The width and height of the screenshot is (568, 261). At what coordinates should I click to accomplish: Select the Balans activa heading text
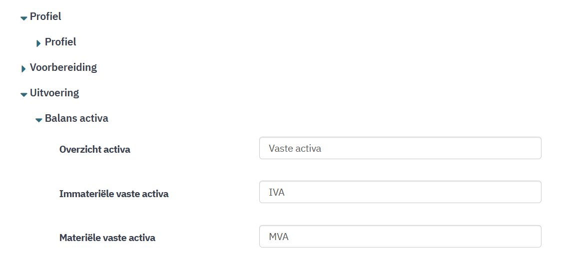click(x=76, y=118)
